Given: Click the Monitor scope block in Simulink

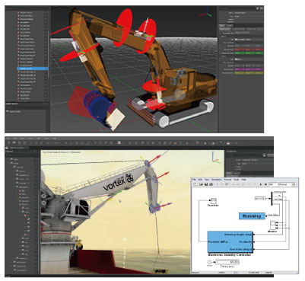Looking at the screenshot, I should click(272, 225).
